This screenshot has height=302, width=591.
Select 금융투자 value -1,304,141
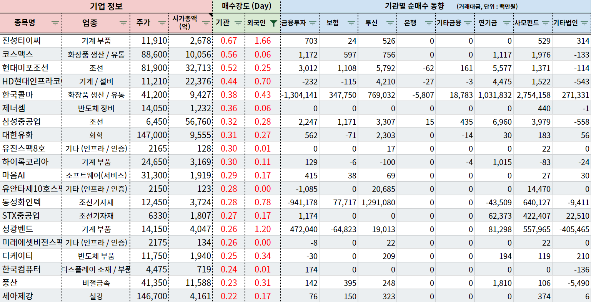[x=300, y=95]
